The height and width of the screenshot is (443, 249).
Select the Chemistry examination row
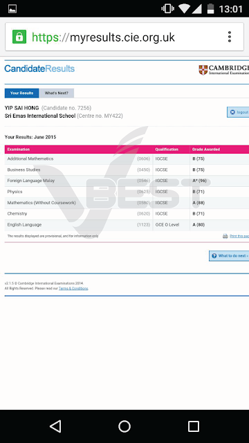pos(127,214)
